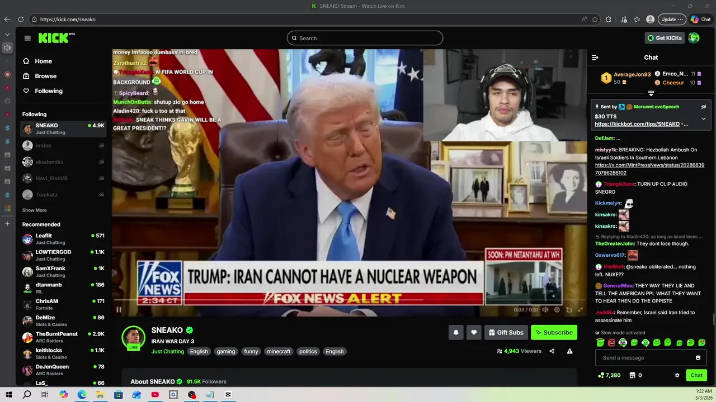
Task: Hide the pinned TTS message
Action: pyautogui.click(x=704, y=107)
